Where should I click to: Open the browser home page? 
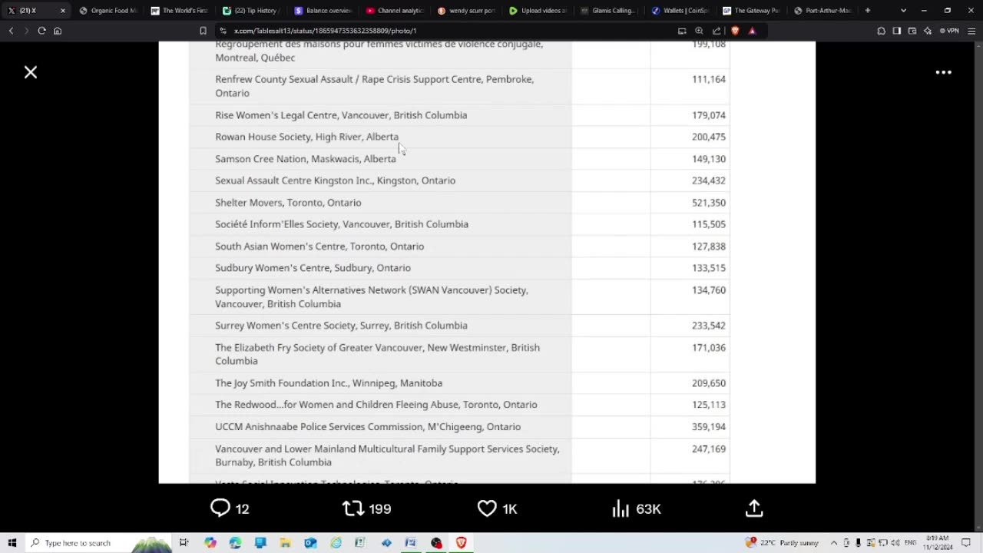click(57, 31)
